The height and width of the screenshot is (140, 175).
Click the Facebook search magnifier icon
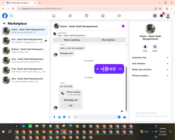[x=12, y=16]
